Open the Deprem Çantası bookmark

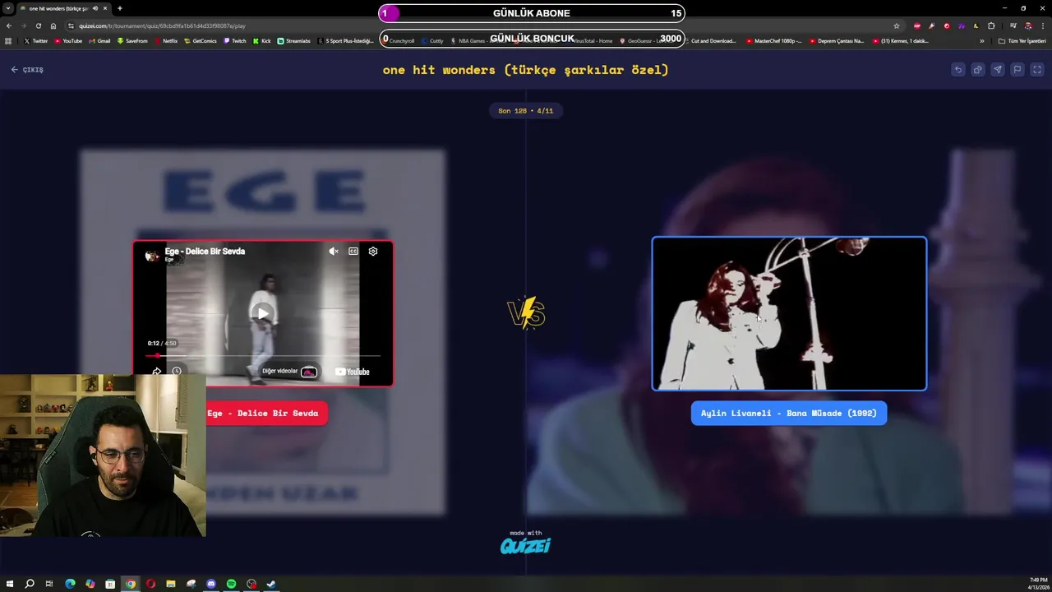pos(837,40)
